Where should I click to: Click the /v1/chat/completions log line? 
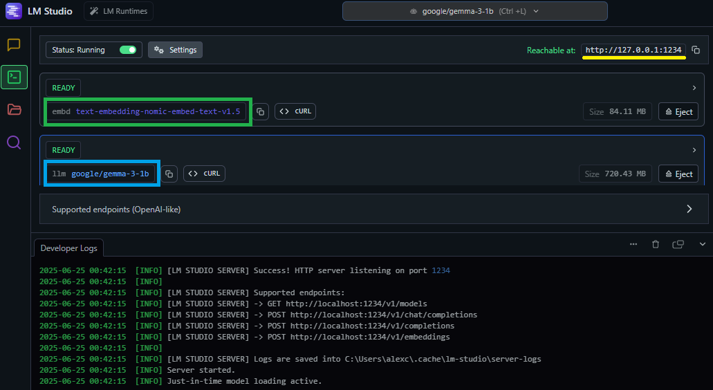[x=258, y=315]
